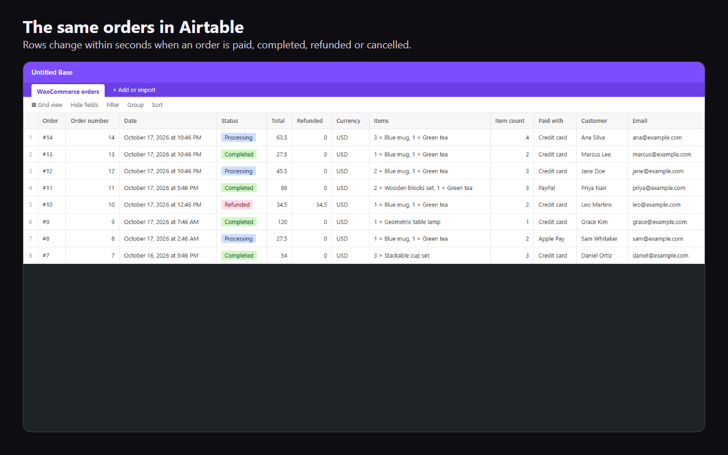The width and height of the screenshot is (728, 455).
Task: Click the Refunded status badge for order #10
Action: [237, 205]
